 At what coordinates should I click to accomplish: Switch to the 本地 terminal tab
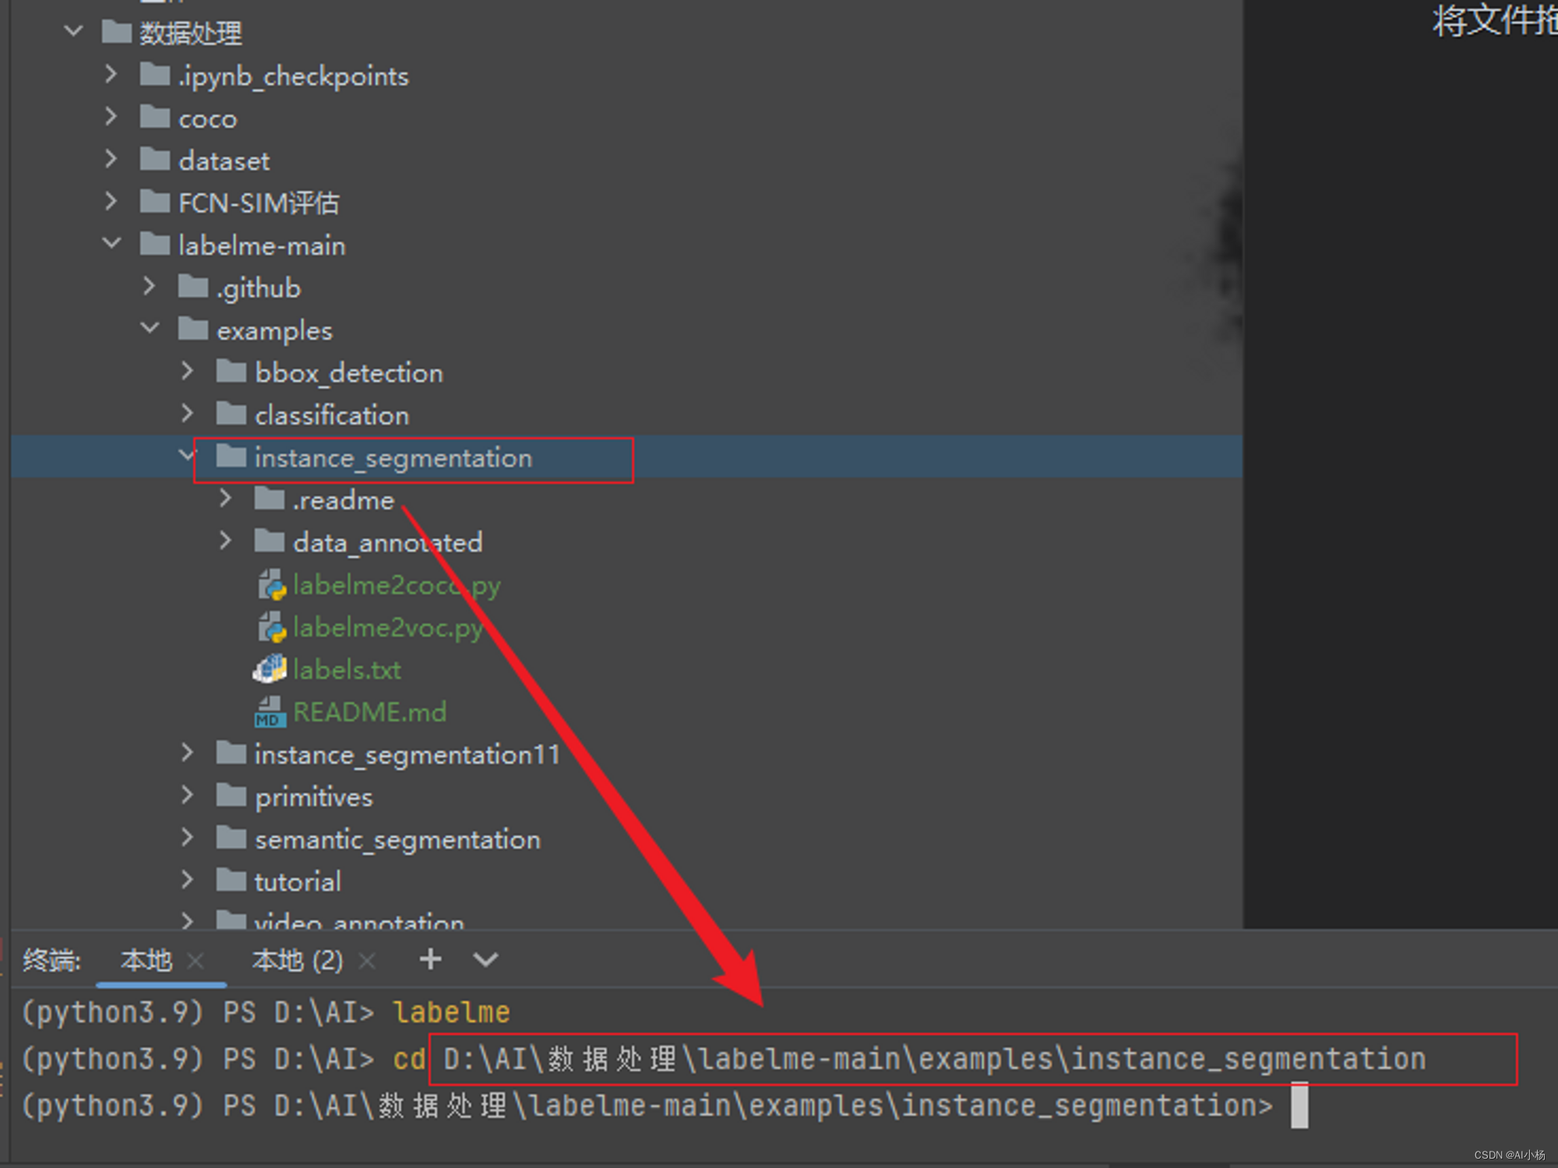coord(146,960)
